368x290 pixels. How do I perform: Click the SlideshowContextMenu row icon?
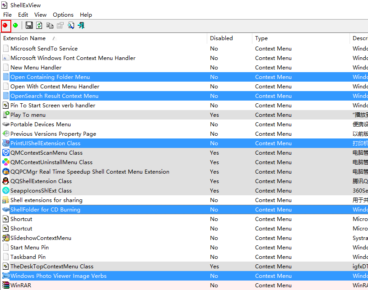tap(5, 238)
